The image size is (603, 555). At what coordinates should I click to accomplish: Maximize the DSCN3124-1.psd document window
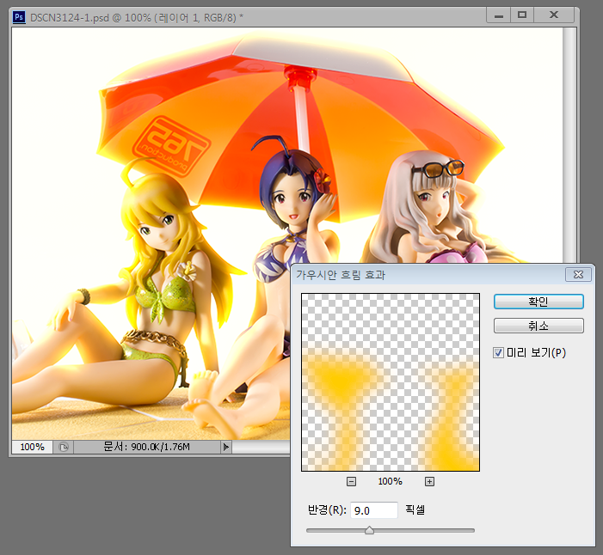(522, 15)
